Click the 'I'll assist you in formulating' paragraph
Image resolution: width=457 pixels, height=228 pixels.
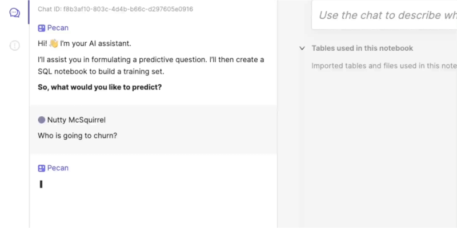tap(151, 66)
